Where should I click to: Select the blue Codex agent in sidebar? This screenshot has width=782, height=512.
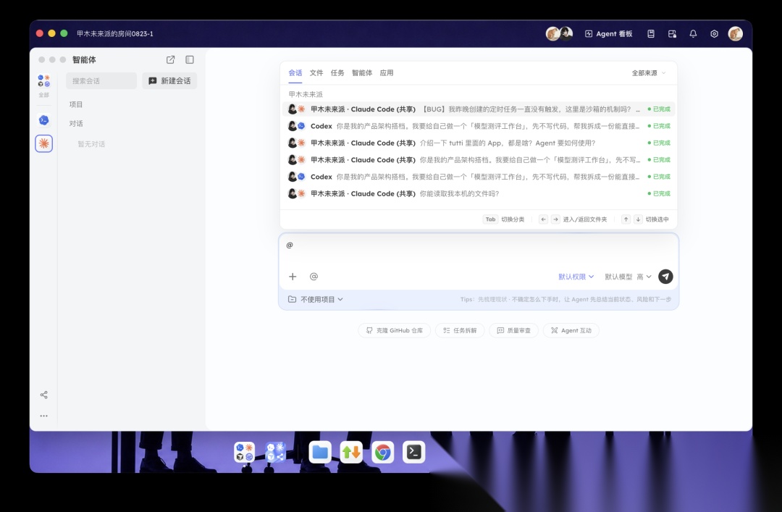pos(44,120)
